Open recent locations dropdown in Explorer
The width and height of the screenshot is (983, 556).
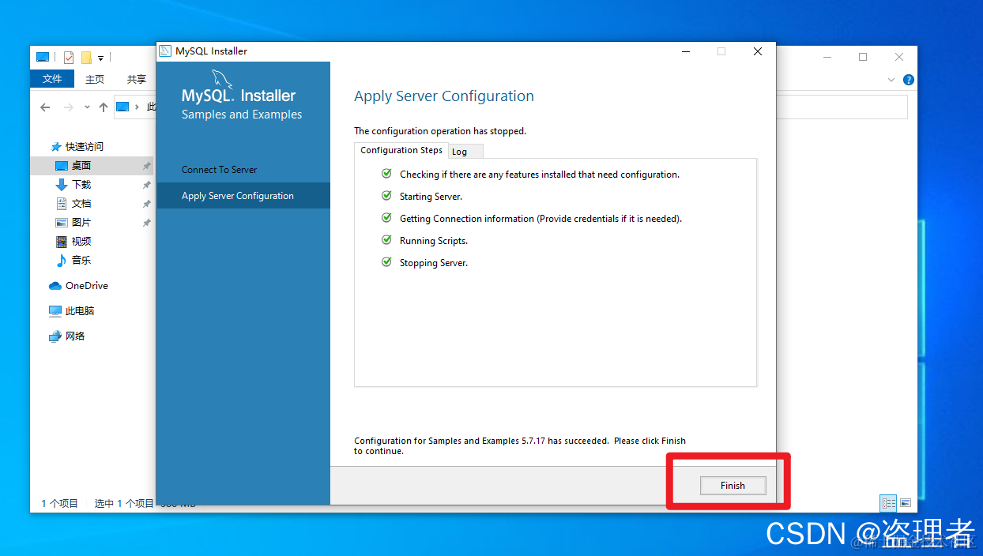pyautogui.click(x=87, y=107)
